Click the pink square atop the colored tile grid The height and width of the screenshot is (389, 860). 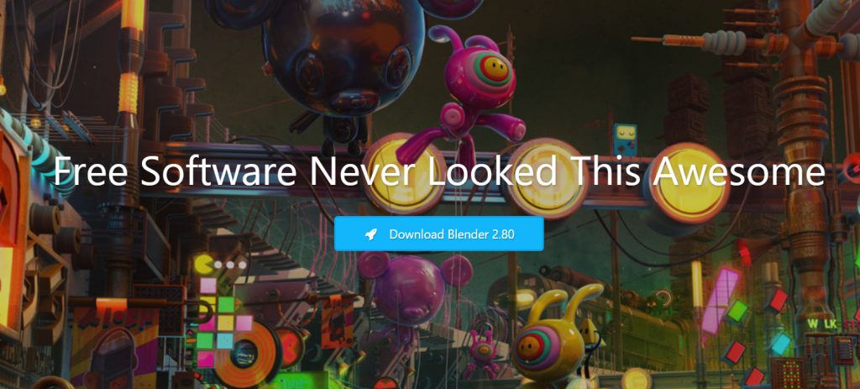click(208, 286)
